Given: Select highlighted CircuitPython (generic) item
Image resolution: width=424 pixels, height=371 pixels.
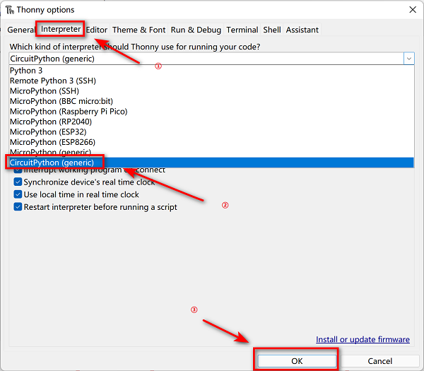Looking at the screenshot, I should [x=211, y=163].
